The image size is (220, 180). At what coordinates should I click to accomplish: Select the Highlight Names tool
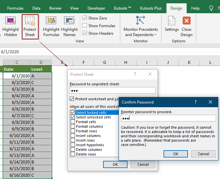tap(69, 26)
